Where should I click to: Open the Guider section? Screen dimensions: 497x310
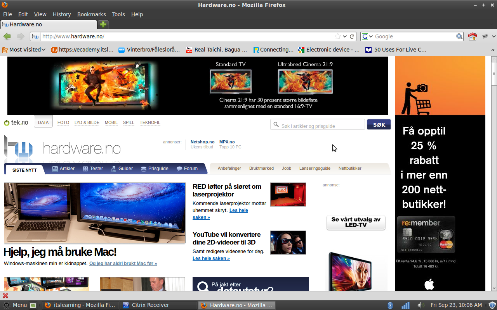point(122,169)
